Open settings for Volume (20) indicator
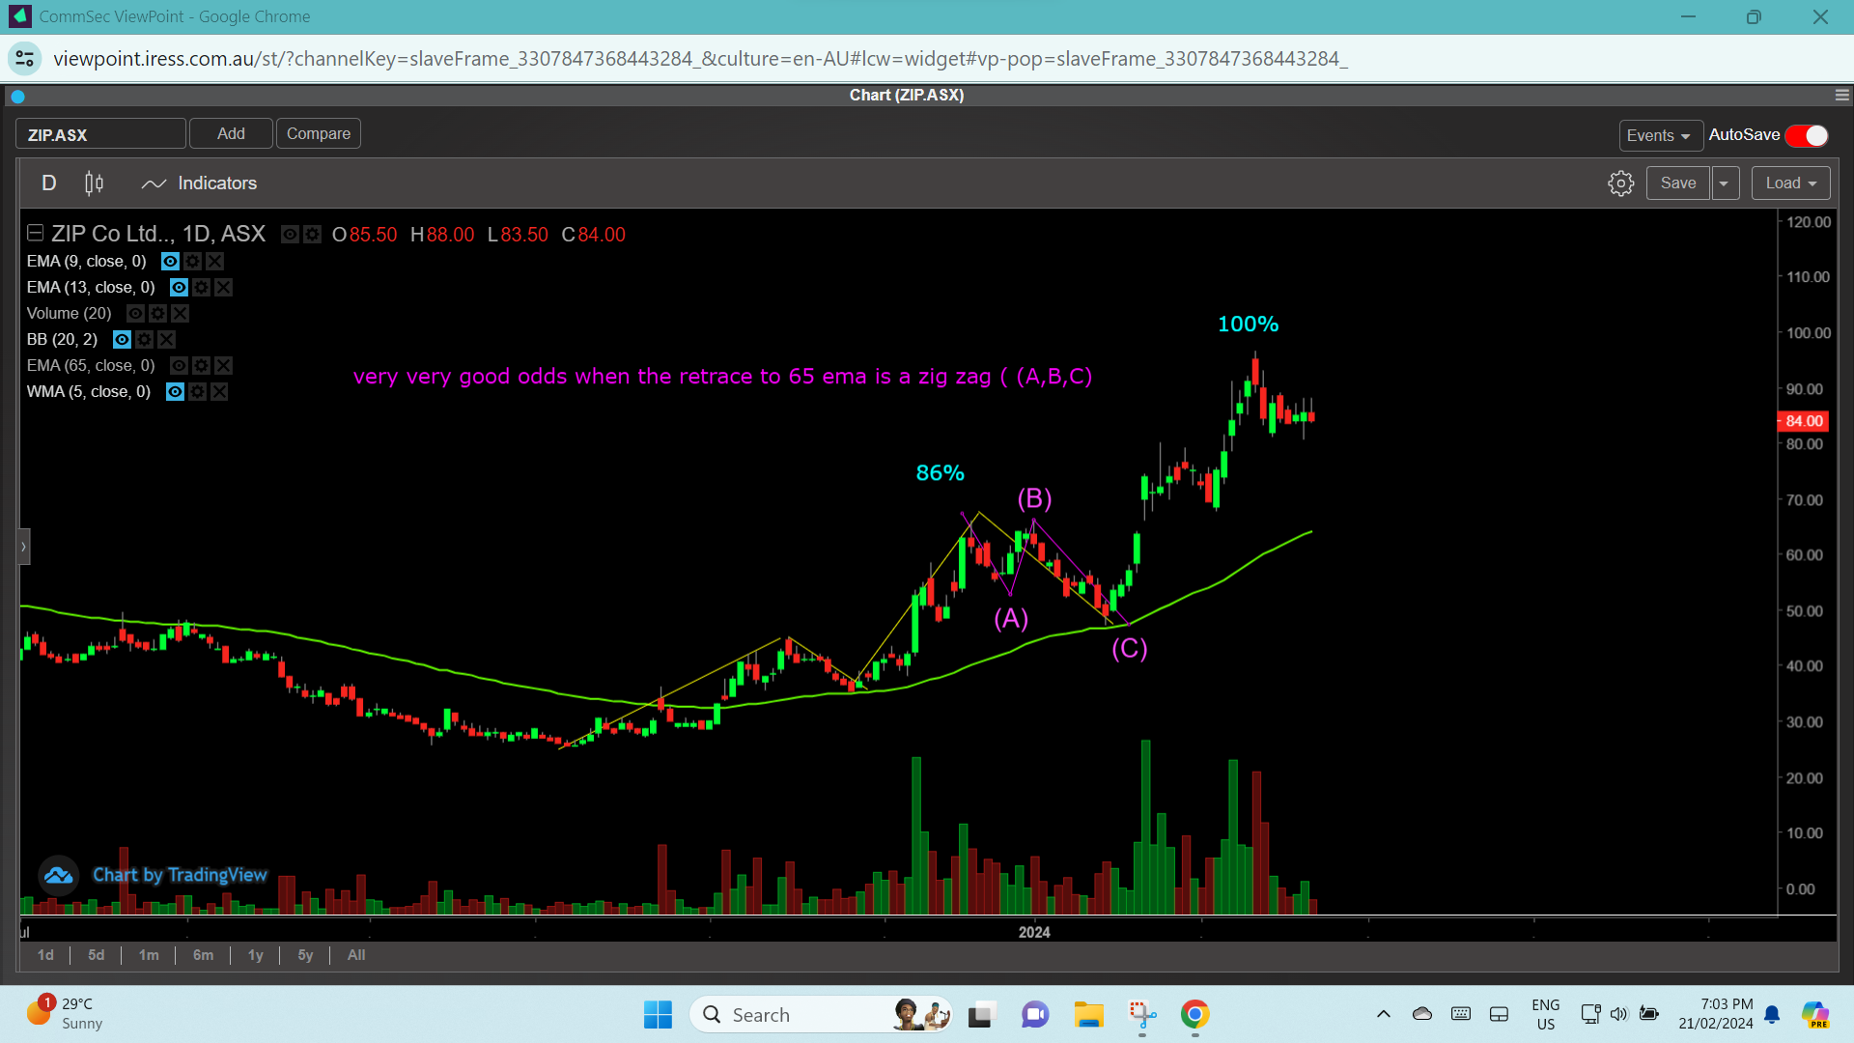Image resolution: width=1854 pixels, height=1043 pixels. [157, 314]
